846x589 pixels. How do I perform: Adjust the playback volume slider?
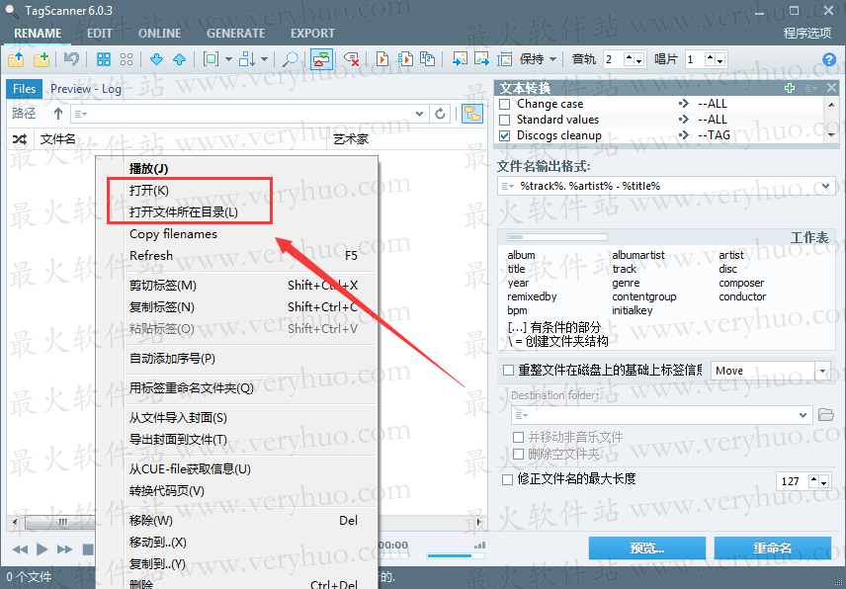click(x=456, y=555)
